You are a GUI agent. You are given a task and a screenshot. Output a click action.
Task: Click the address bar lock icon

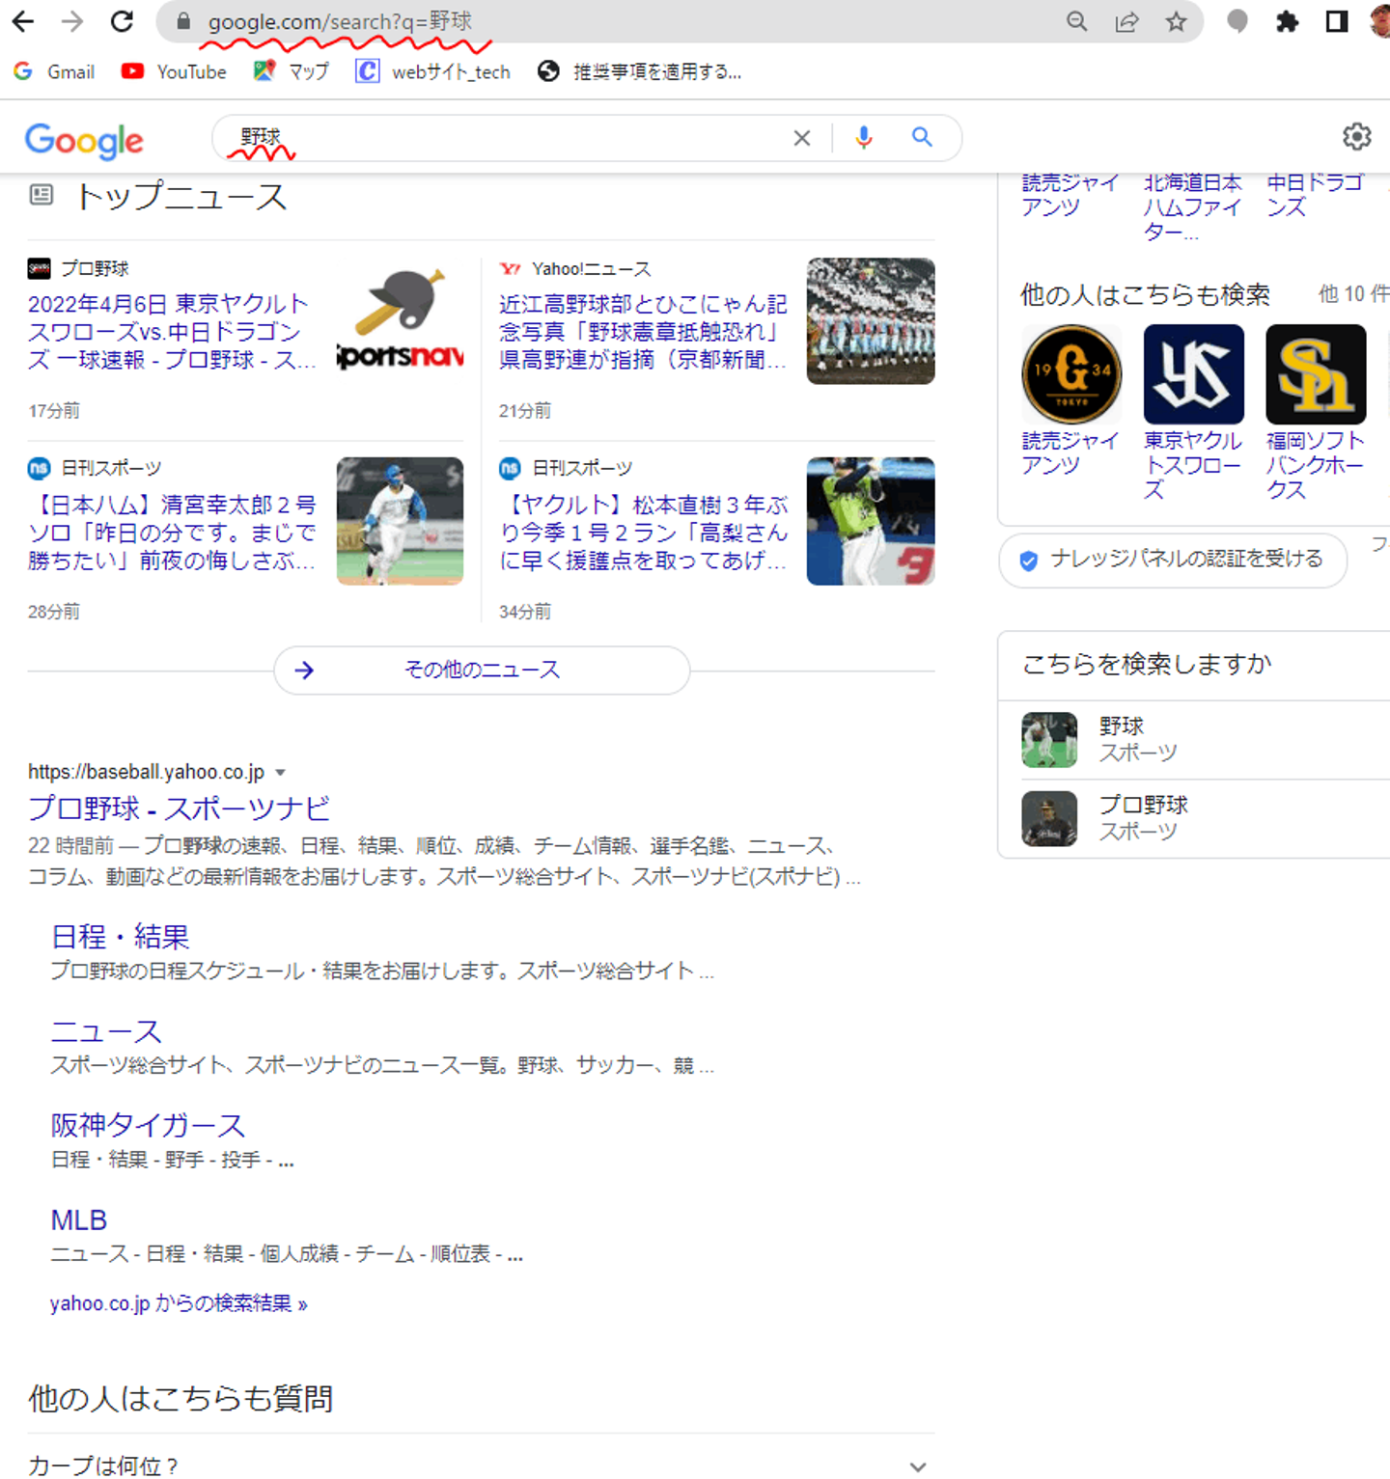tap(183, 21)
